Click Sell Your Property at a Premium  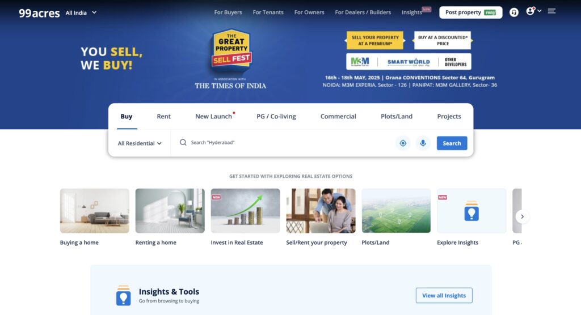(x=375, y=40)
